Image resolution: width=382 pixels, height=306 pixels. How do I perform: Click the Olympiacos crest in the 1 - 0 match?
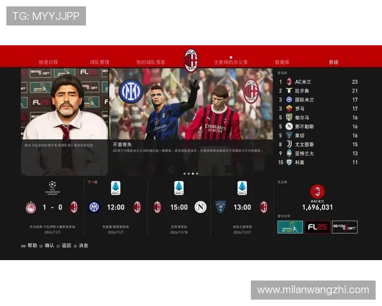pos(31,207)
